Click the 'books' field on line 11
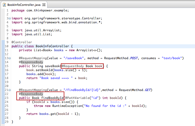The image size is (195, 126). (x=59, y=50)
